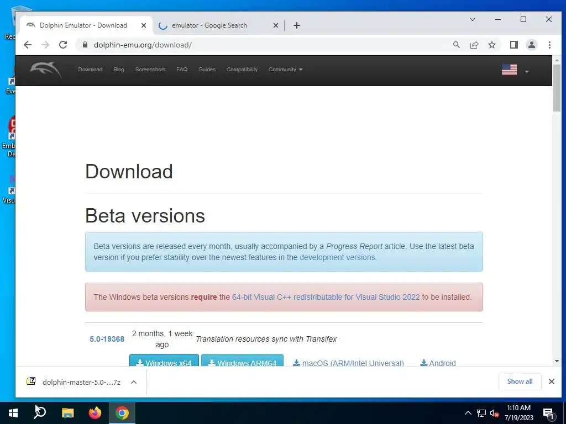Open the notification center icon
566x424 pixels.
548,413
